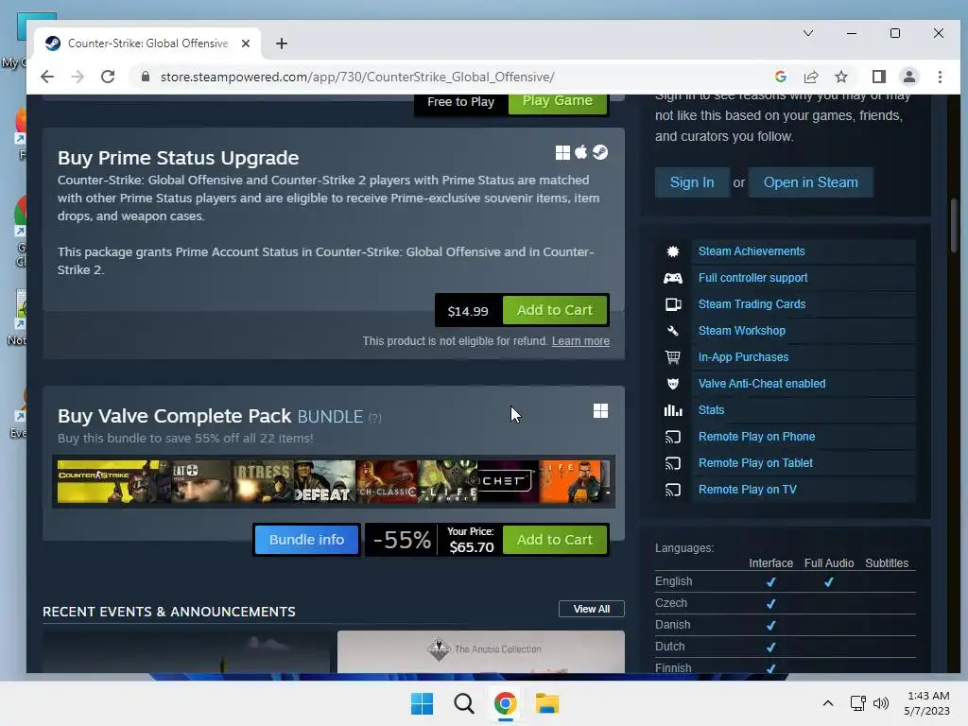Screen dimensions: 968x726
Task: Click the browser back arrow
Action: point(47,77)
